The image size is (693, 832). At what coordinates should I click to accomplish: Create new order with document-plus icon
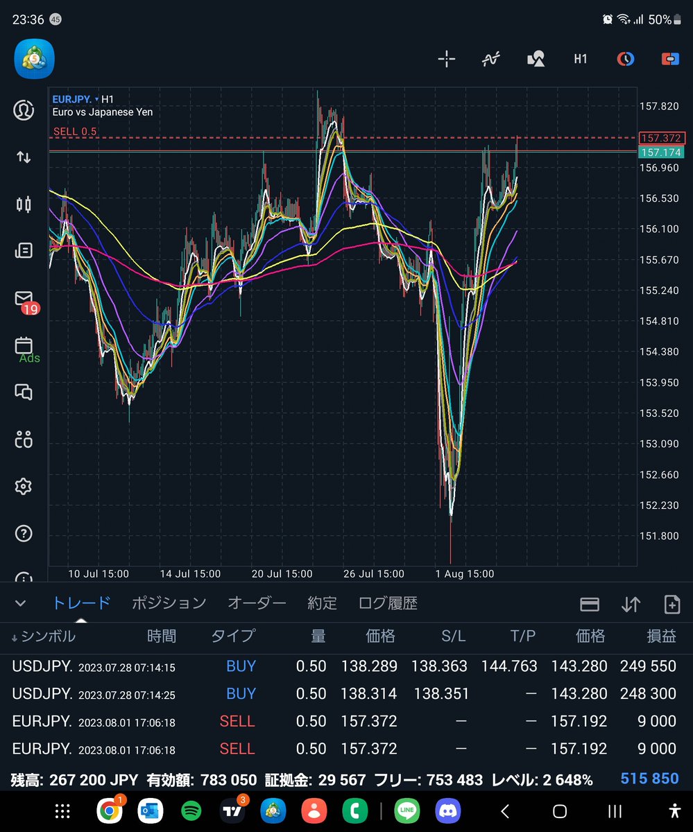671,605
